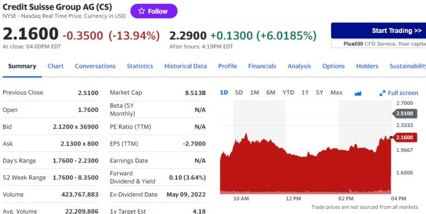Viewport: 426px width, 214px height.
Task: Set chart range to 1M
Action: pyautogui.click(x=255, y=92)
